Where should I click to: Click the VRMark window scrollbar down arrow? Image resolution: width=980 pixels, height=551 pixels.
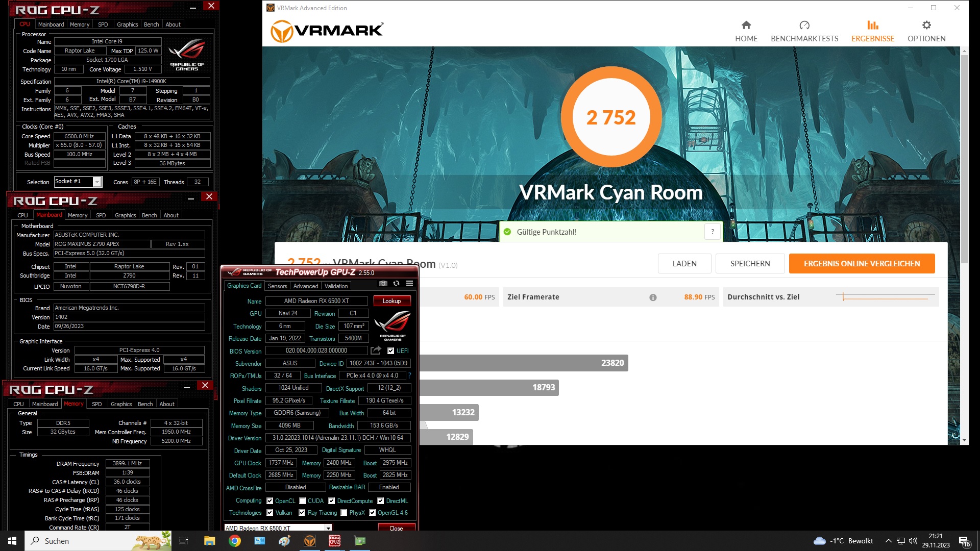click(964, 440)
